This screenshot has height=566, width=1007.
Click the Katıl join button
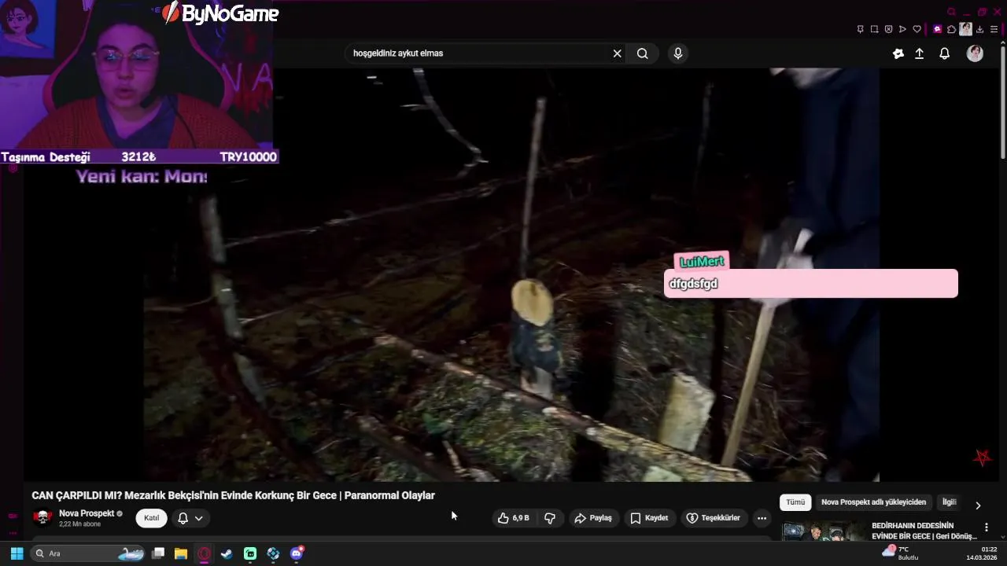(x=151, y=518)
